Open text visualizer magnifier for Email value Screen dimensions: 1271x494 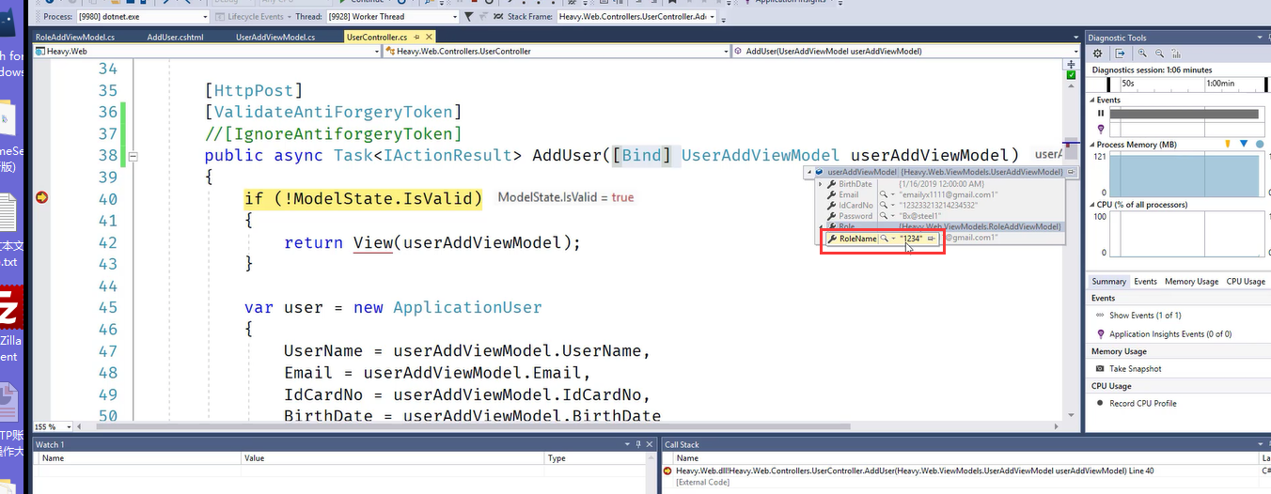point(884,194)
